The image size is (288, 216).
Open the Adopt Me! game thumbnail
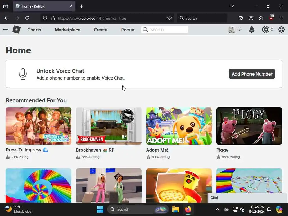point(179,126)
